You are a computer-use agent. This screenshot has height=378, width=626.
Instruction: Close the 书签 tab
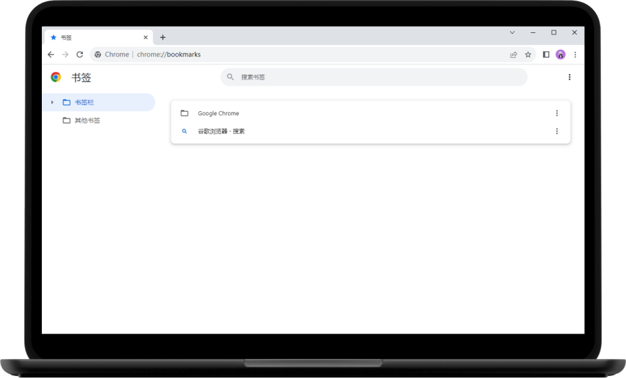146,37
